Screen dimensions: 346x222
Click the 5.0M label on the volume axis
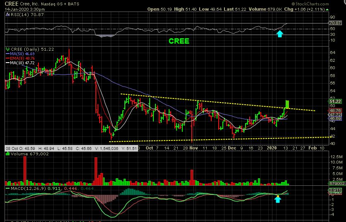point(337,174)
